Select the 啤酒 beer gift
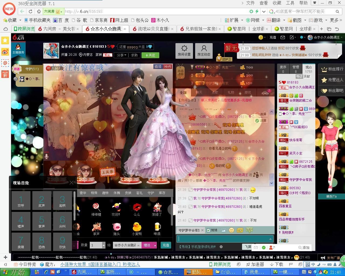 click(x=157, y=229)
